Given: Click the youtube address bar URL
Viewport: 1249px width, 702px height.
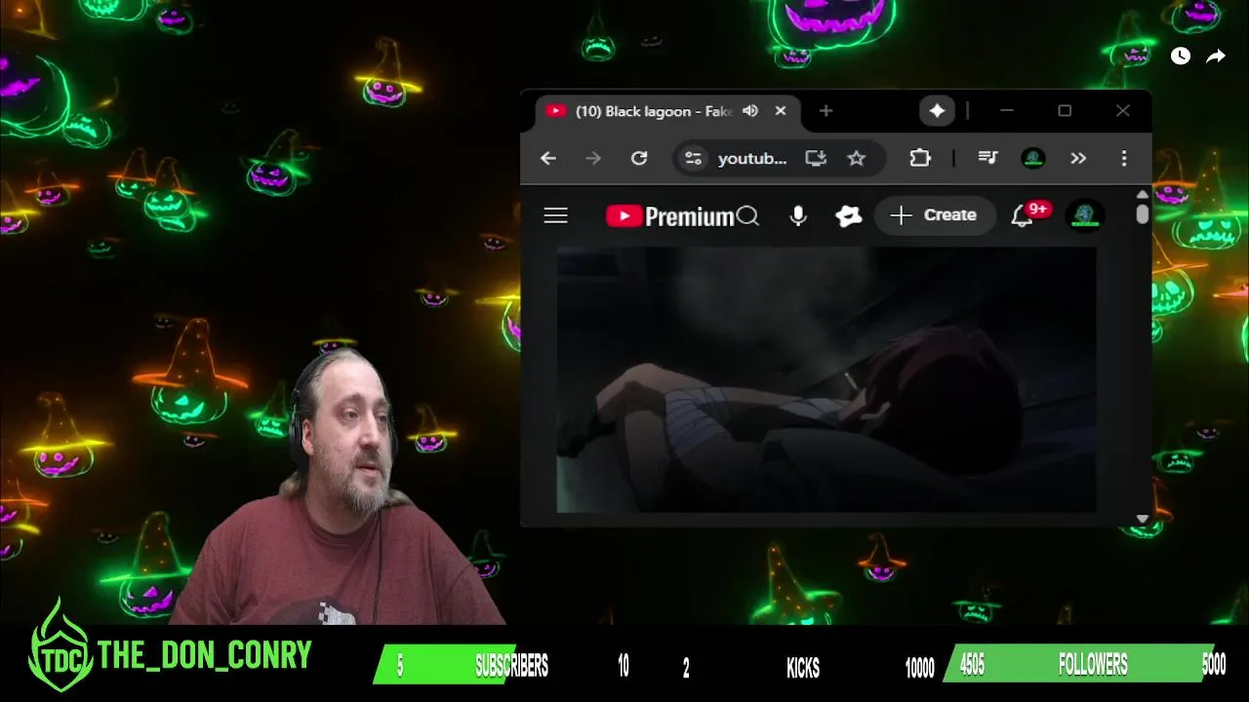Looking at the screenshot, I should point(751,158).
